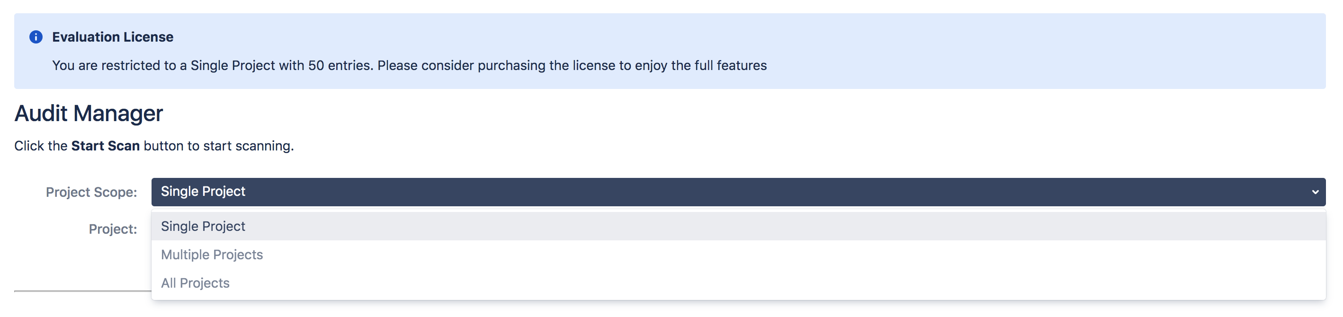Screen dimensions: 1343x317
Task: Click the Audit Manager page title
Action: (x=89, y=114)
